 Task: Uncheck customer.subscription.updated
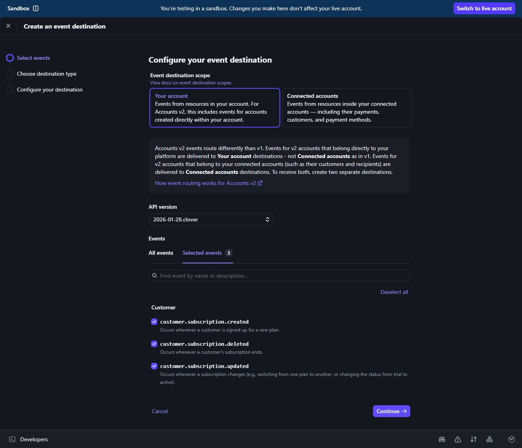tap(154, 366)
